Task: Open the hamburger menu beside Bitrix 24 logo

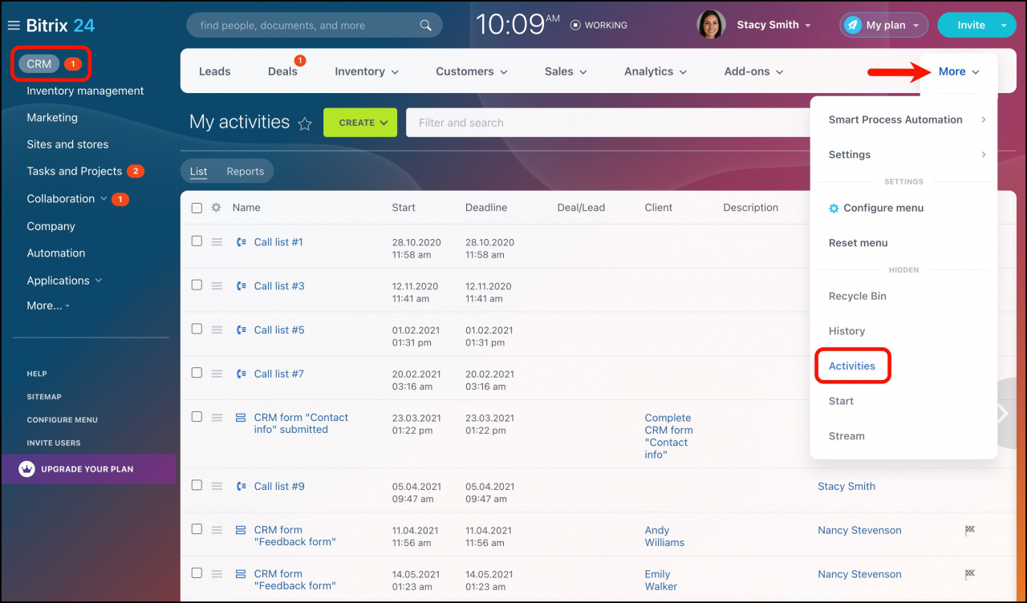Action: click(x=14, y=26)
